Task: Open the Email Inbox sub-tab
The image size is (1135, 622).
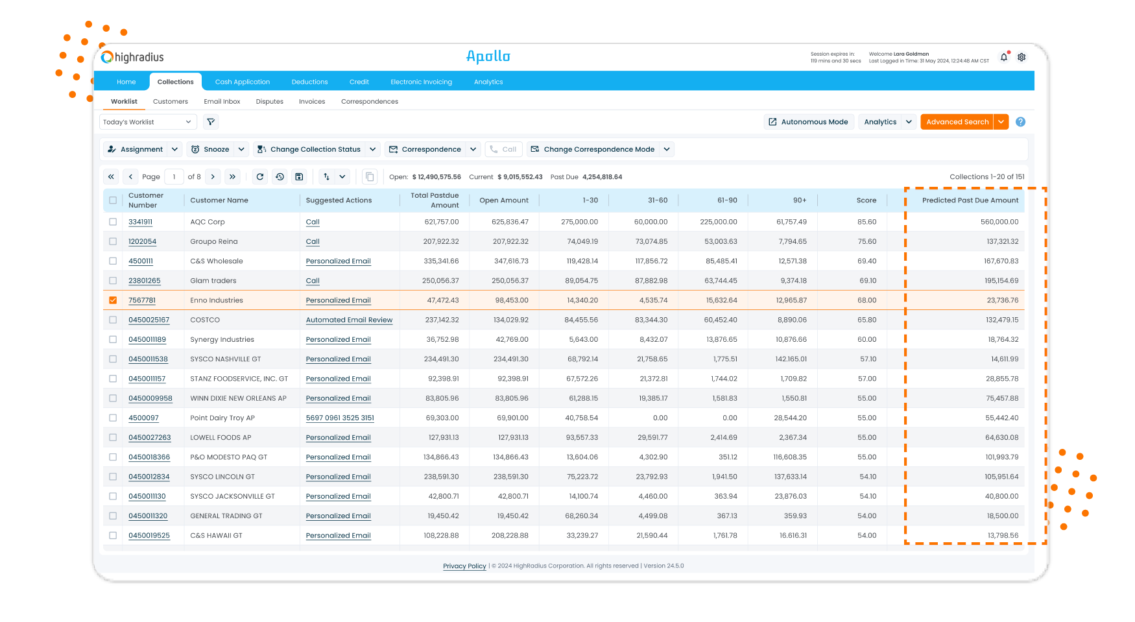Action: click(x=222, y=102)
